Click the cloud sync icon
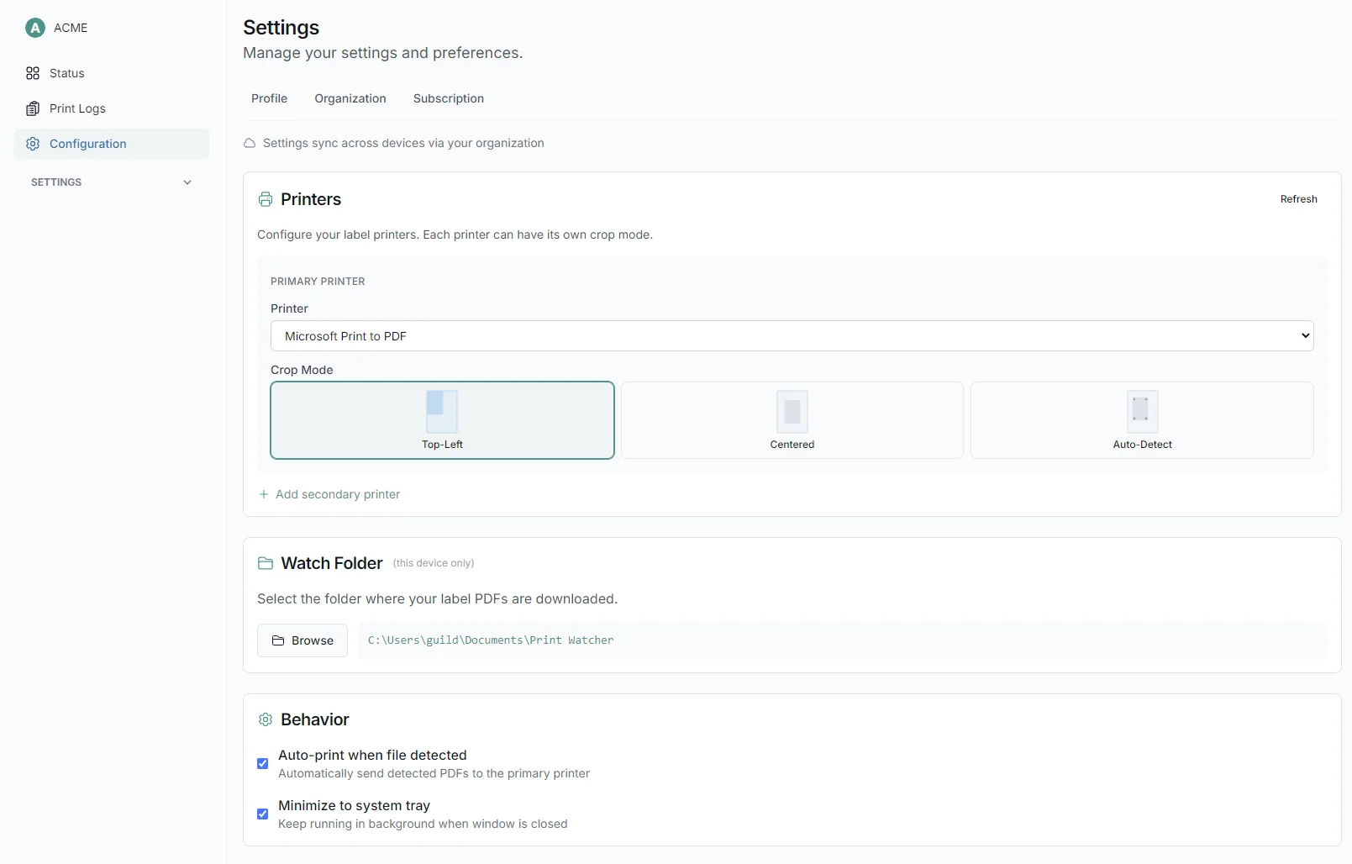This screenshot has height=864, width=1352. click(250, 144)
